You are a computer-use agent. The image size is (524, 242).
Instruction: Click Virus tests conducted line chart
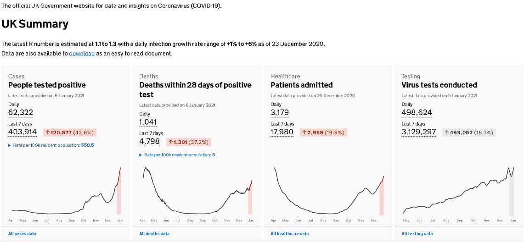click(458, 192)
